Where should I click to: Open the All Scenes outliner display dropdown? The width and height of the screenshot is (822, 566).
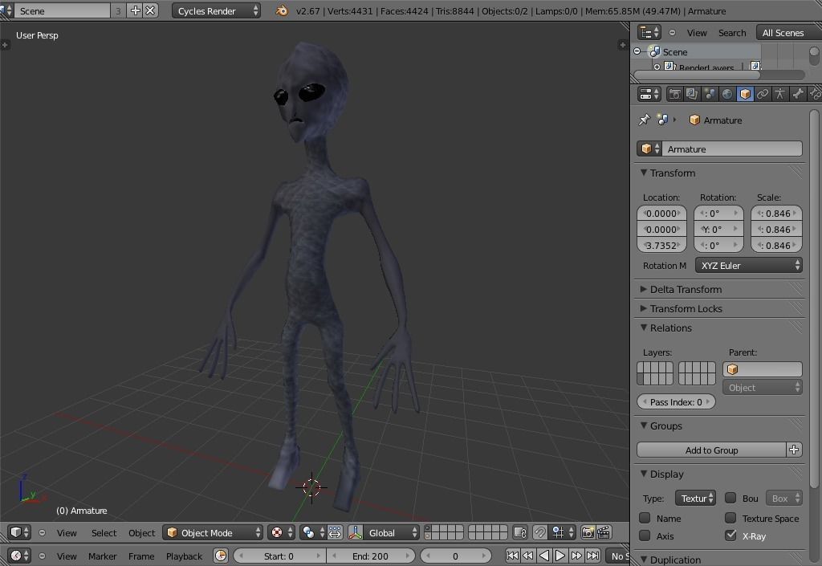click(788, 32)
